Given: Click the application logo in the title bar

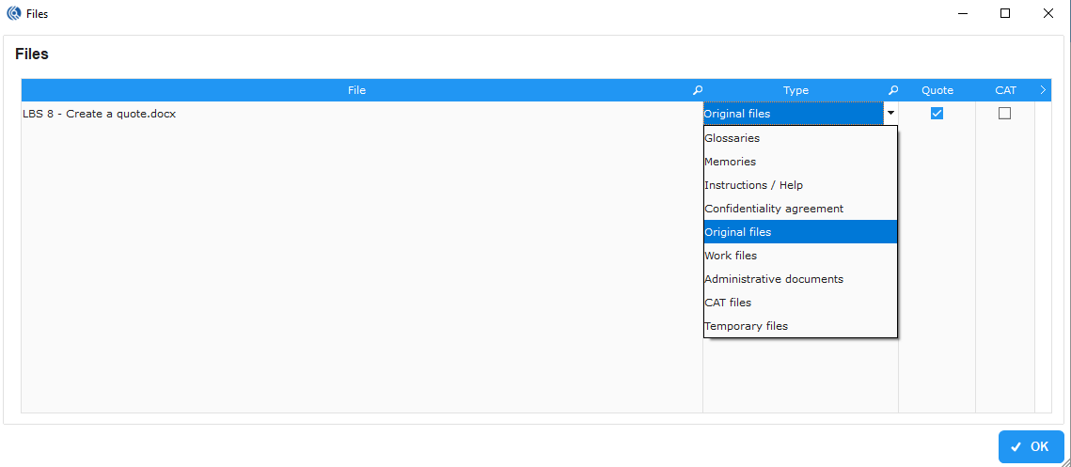Looking at the screenshot, I should click(x=13, y=14).
